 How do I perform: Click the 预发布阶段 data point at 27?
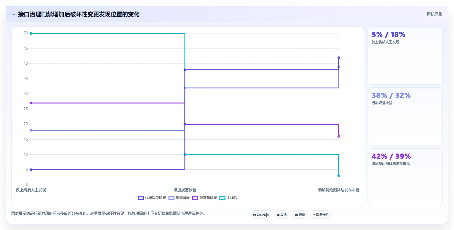click(x=31, y=103)
